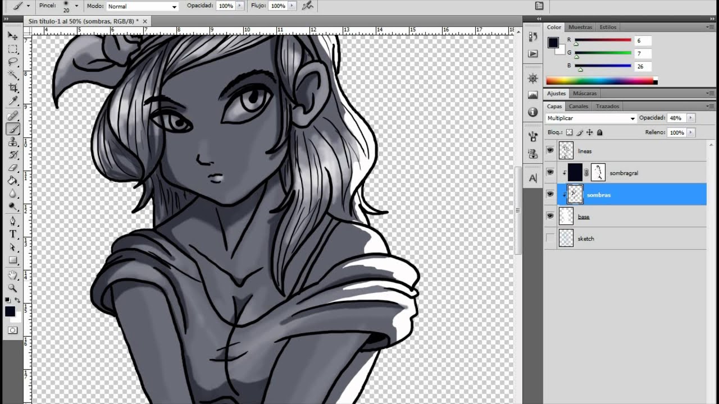The height and width of the screenshot is (404, 719).
Task: Click the foreground color in toolbox
Action: pyautogui.click(x=10, y=311)
